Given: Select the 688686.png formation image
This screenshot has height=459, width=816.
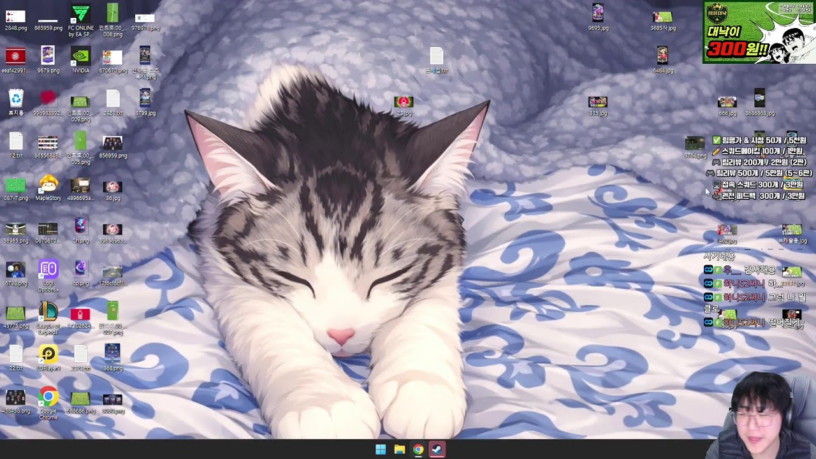Looking at the screenshot, I should point(80,400).
